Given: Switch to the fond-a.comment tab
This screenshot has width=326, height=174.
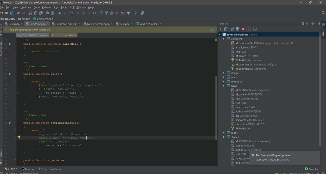Looking at the screenshot, I should [x=149, y=24].
